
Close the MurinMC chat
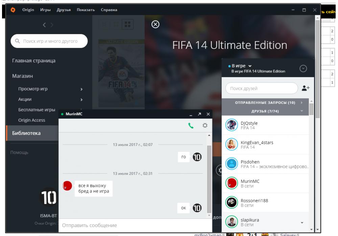click(208, 114)
